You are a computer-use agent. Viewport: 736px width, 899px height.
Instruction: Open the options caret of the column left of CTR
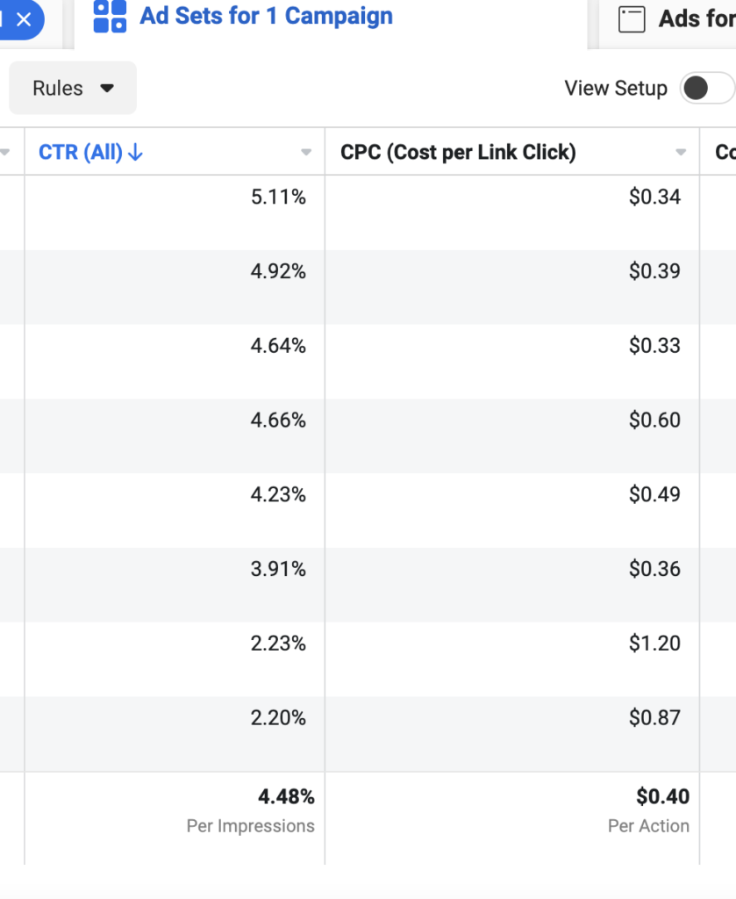click(x=5, y=153)
